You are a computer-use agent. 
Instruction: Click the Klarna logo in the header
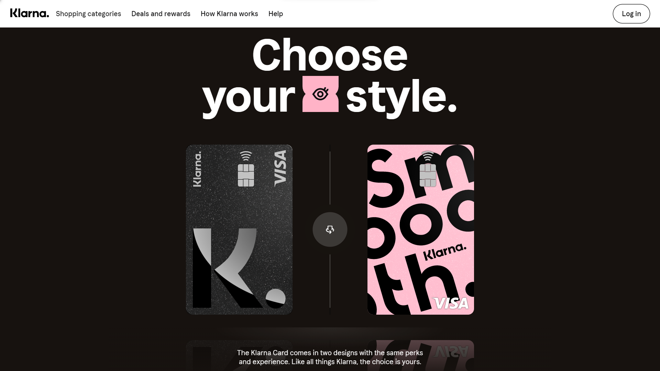click(30, 13)
